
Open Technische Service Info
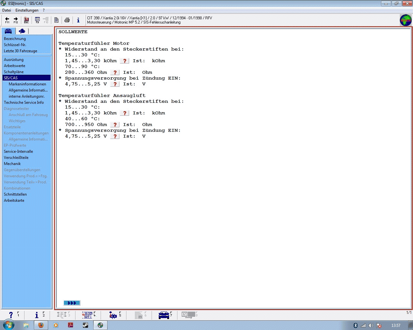(24, 102)
